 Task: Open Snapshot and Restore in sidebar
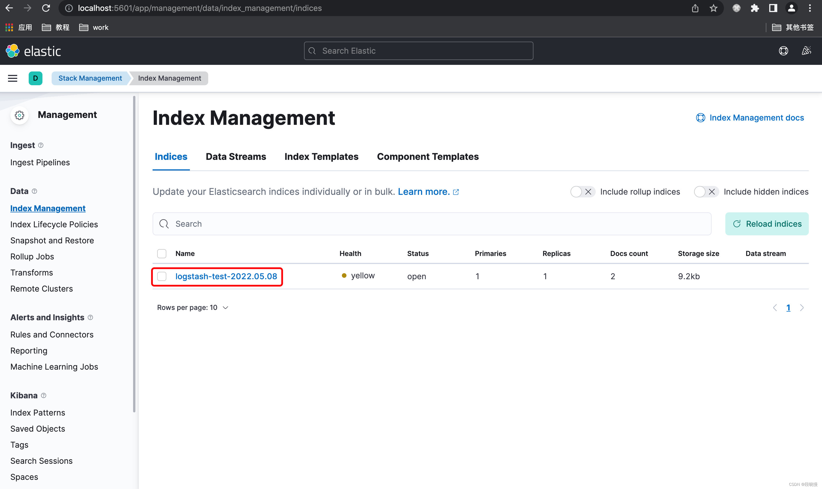(x=52, y=240)
